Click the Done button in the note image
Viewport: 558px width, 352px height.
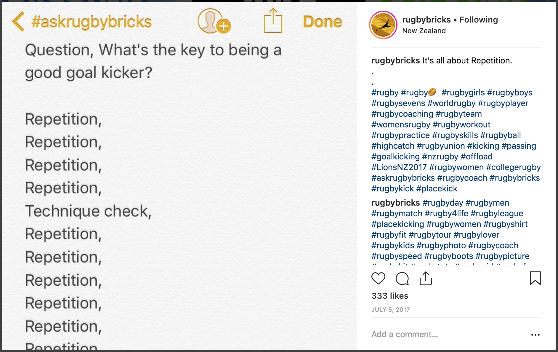point(323,22)
